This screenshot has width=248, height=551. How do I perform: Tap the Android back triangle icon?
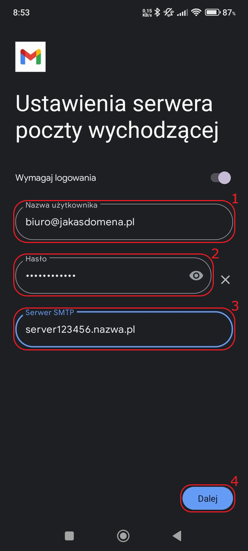tap(177, 536)
